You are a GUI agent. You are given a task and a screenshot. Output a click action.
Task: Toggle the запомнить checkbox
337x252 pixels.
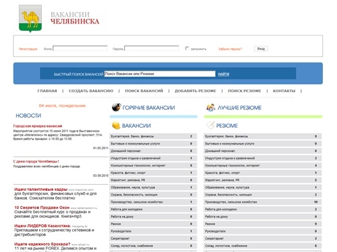pos(187,48)
